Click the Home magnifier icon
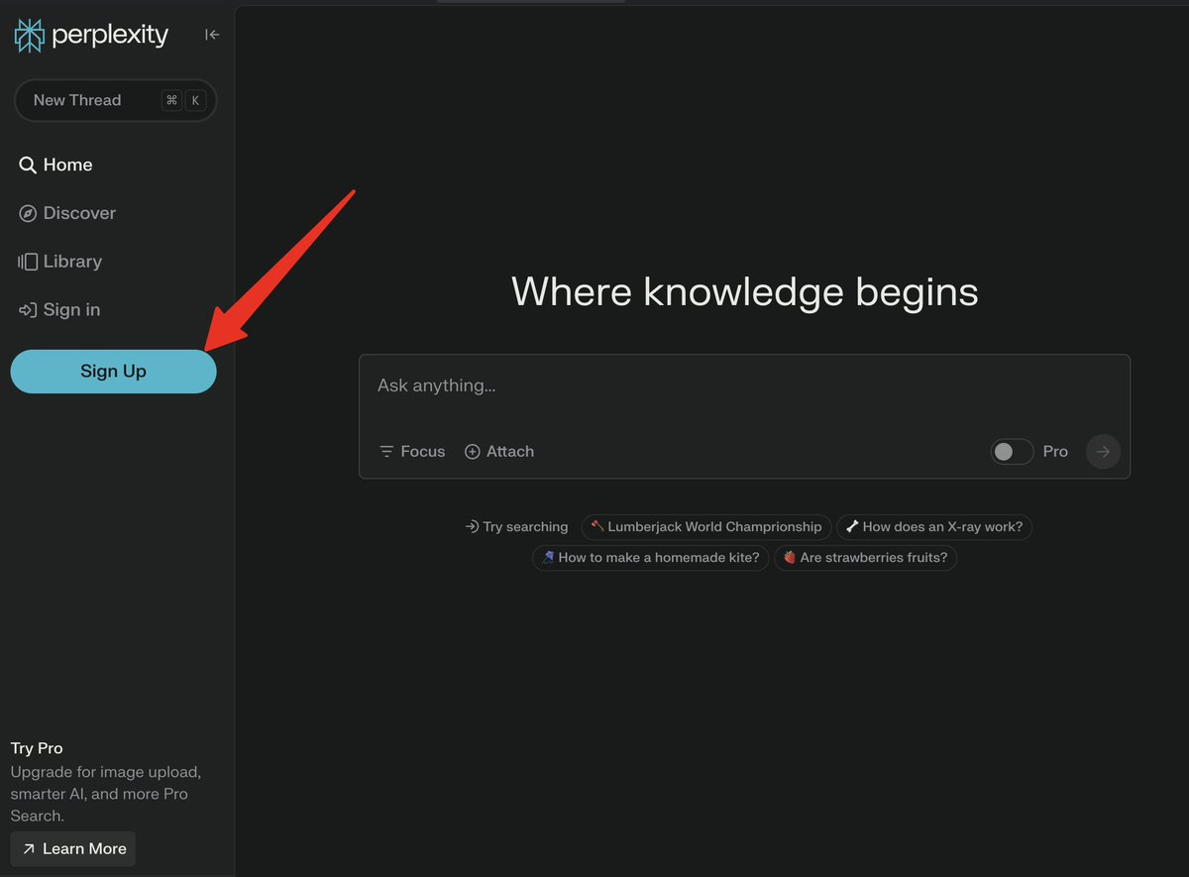The width and height of the screenshot is (1189, 877). 28,165
